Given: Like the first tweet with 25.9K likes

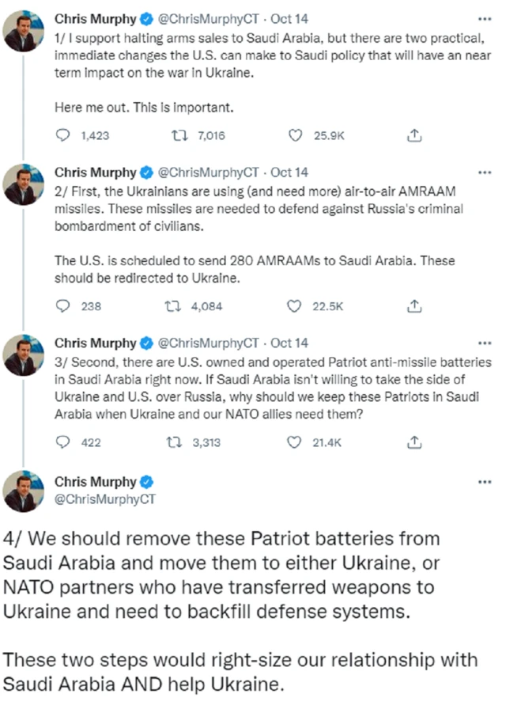Looking at the screenshot, I should [x=296, y=135].
